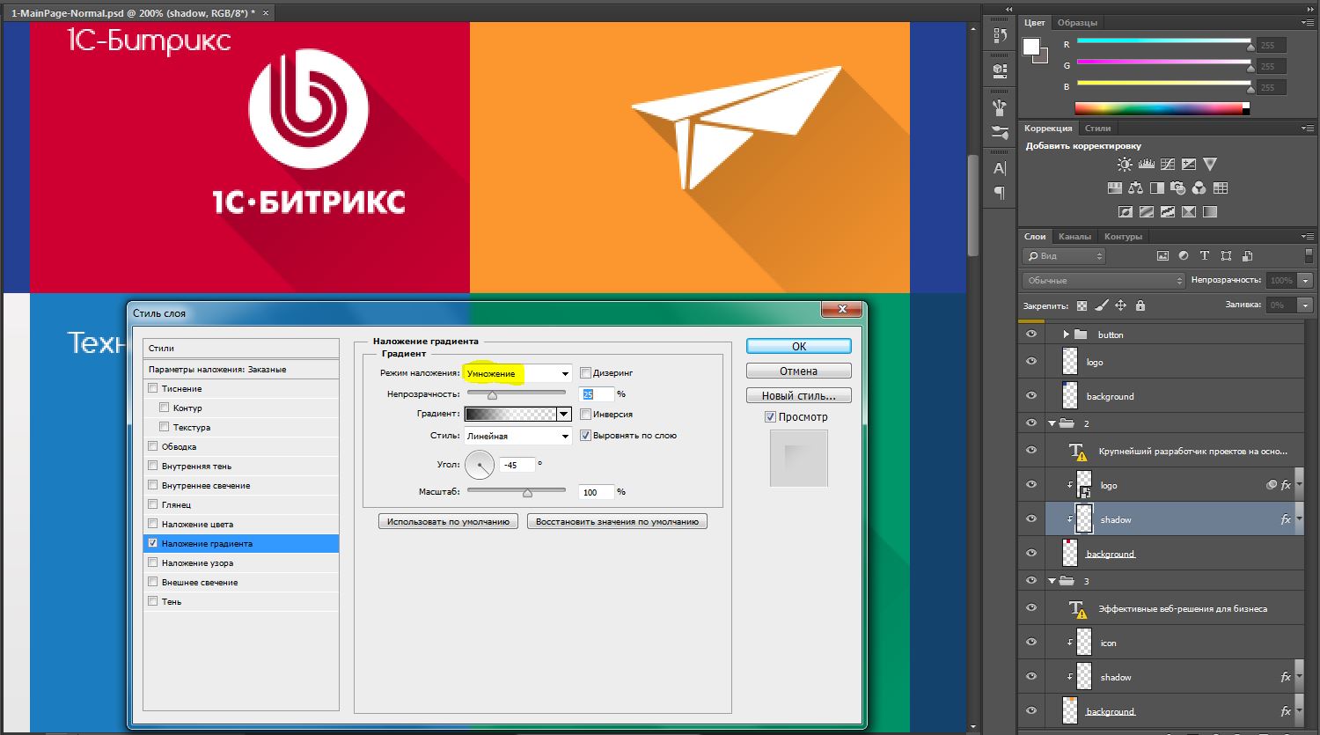
Task: Switch to the Образцы tab
Action: [x=1077, y=23]
